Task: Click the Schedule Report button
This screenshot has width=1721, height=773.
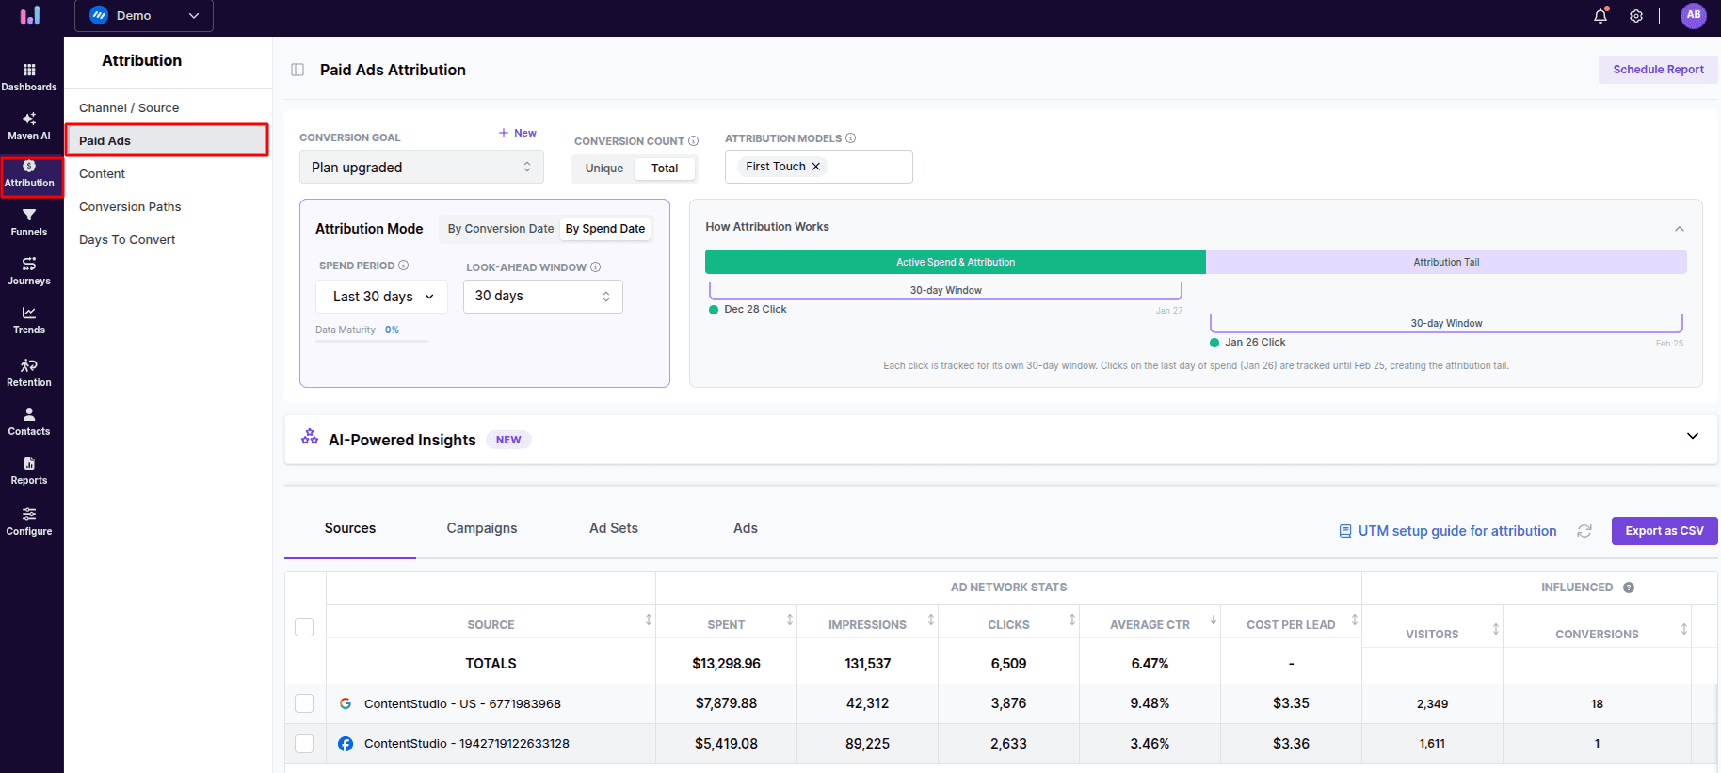Action: pyautogui.click(x=1657, y=70)
